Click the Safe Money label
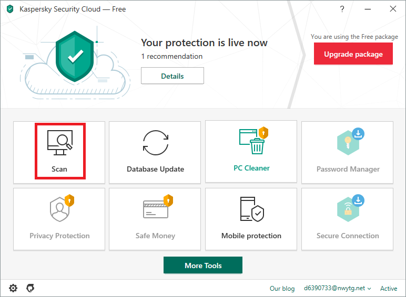Viewport: 406px width, 297px height. pyautogui.click(x=155, y=236)
